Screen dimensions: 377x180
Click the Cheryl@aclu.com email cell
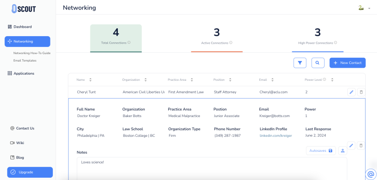point(273,92)
